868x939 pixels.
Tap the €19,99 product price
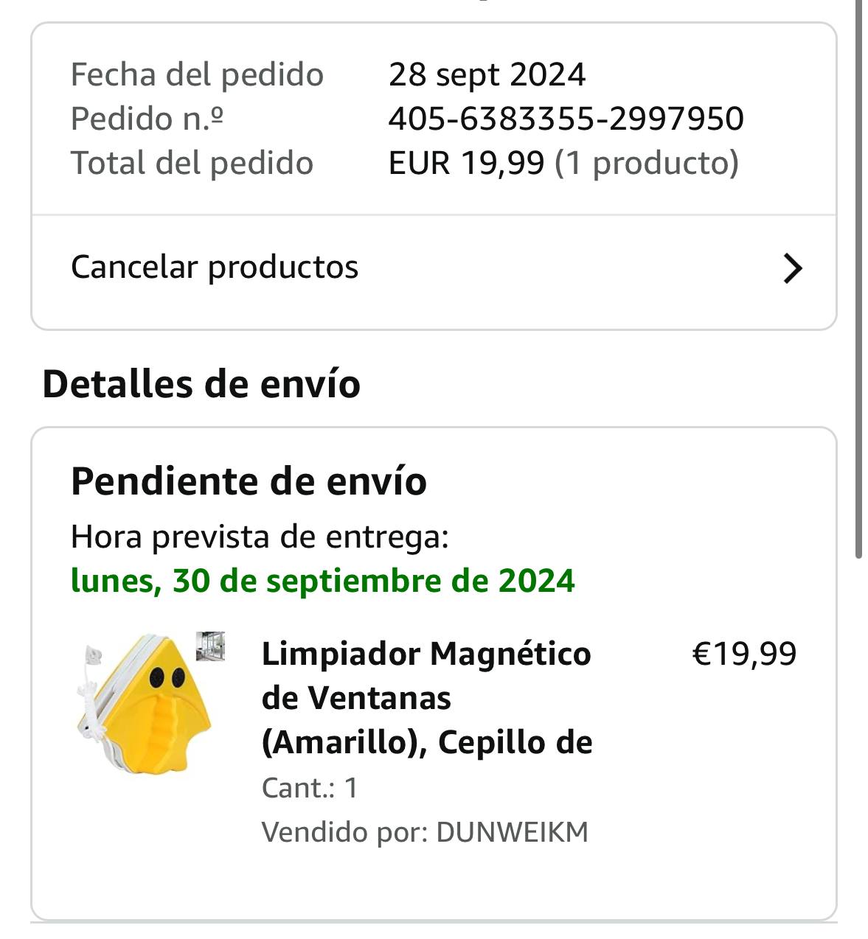click(x=744, y=654)
